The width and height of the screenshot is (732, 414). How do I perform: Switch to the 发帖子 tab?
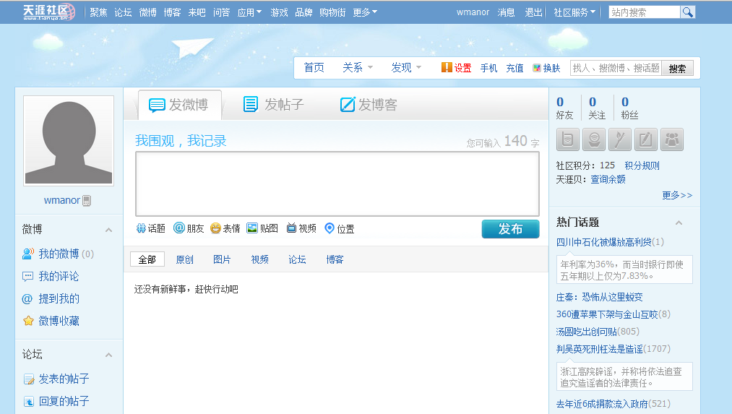click(x=274, y=105)
